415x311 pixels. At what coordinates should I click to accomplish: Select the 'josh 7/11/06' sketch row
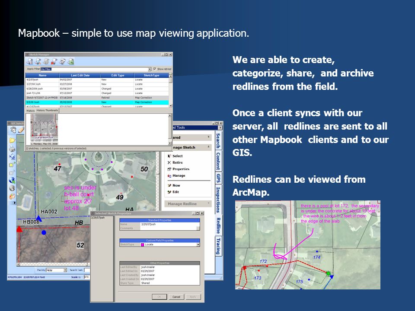coord(97,93)
